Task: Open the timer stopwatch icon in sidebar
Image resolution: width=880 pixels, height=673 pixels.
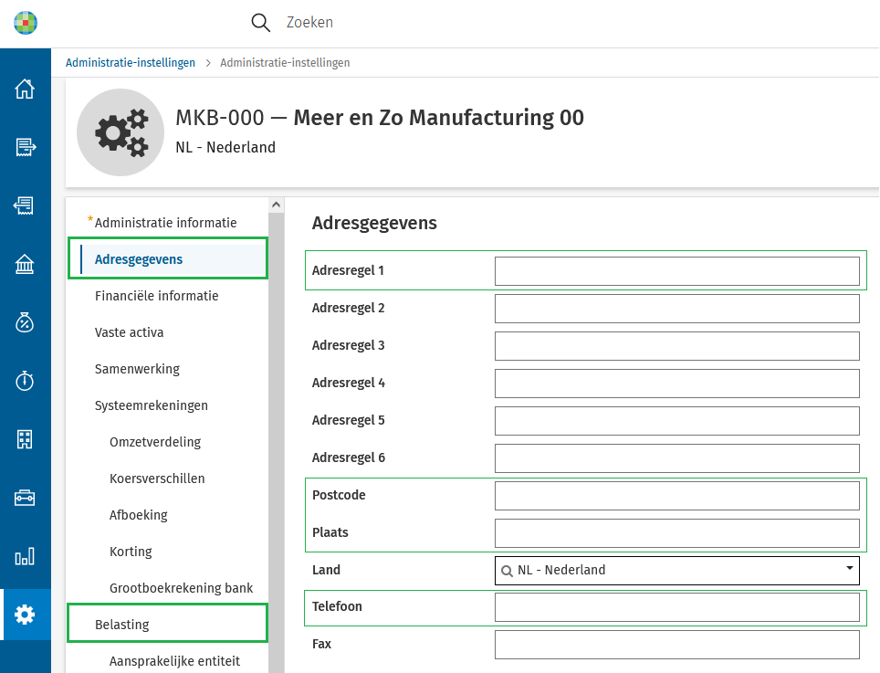Action: click(25, 381)
